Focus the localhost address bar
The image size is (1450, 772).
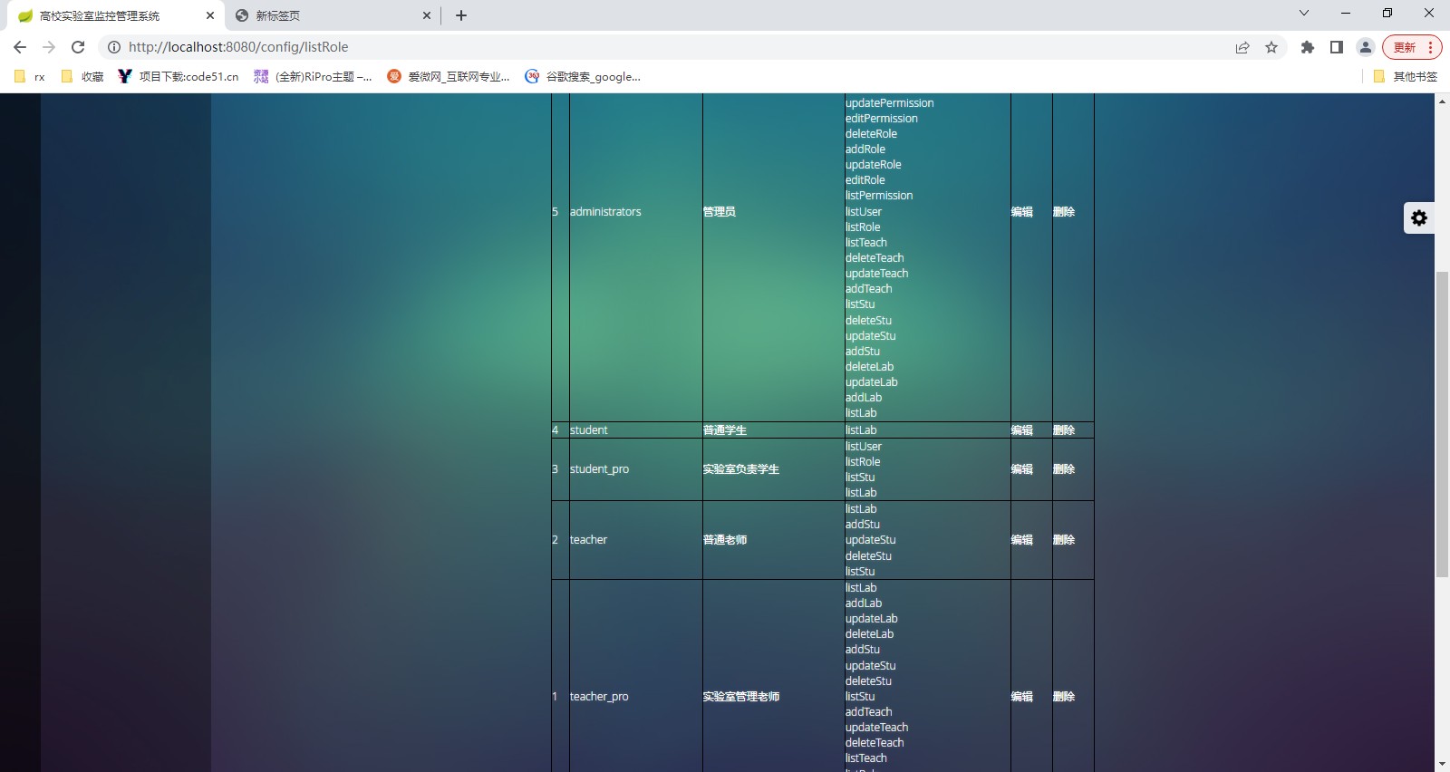click(x=671, y=47)
